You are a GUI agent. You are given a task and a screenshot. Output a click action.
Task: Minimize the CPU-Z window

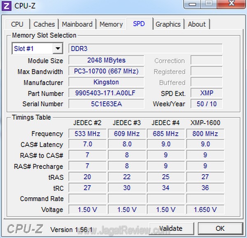pos(193,4)
